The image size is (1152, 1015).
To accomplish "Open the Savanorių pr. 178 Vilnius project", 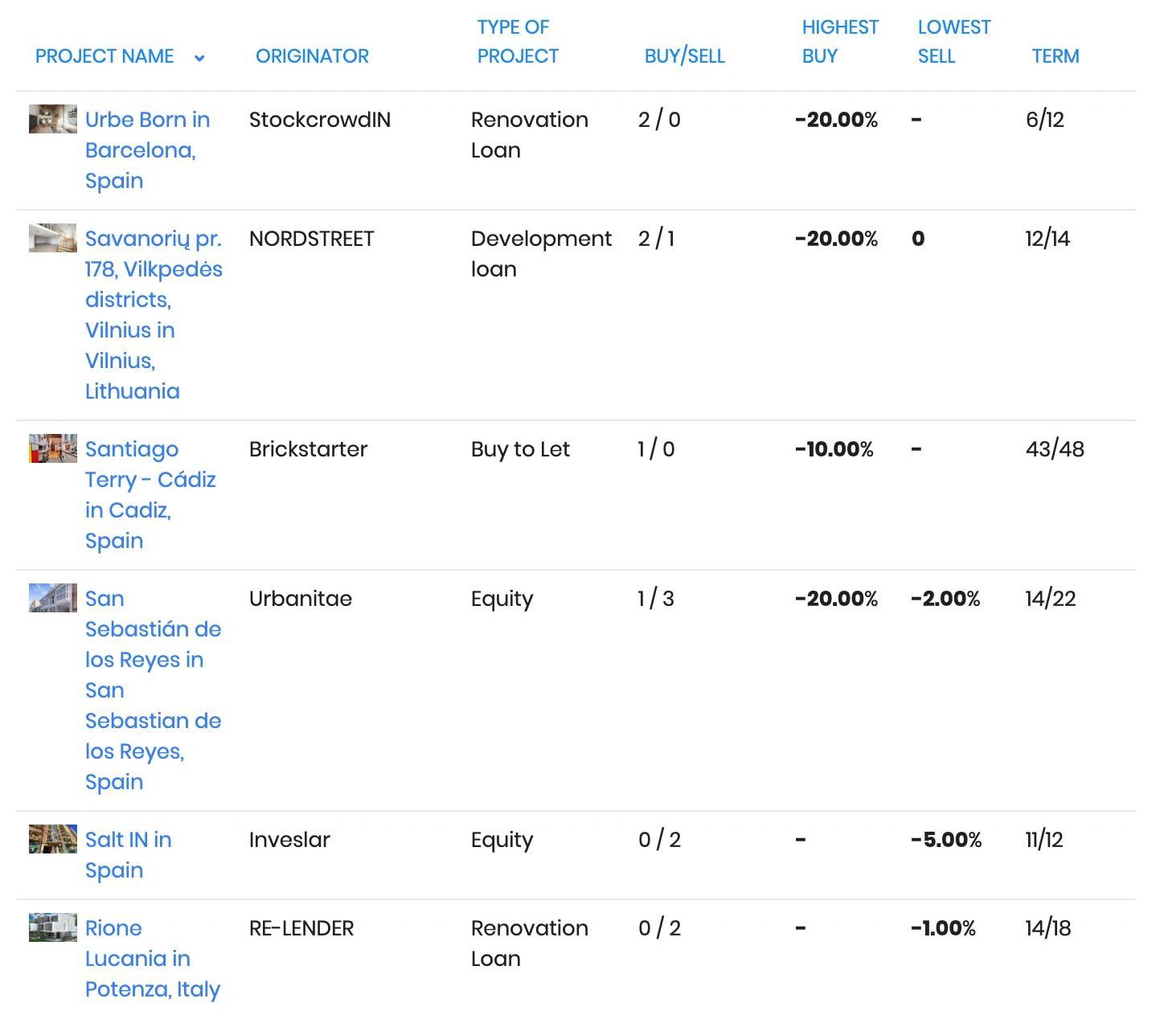I will coord(154,315).
